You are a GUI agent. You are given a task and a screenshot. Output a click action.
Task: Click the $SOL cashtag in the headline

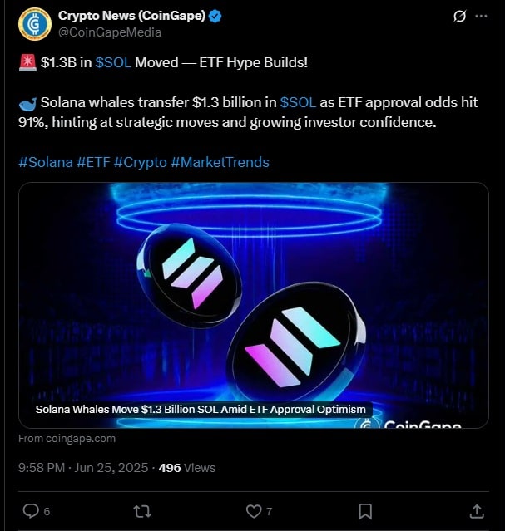pos(113,62)
